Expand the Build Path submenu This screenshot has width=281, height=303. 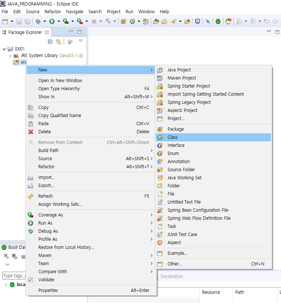91,151
